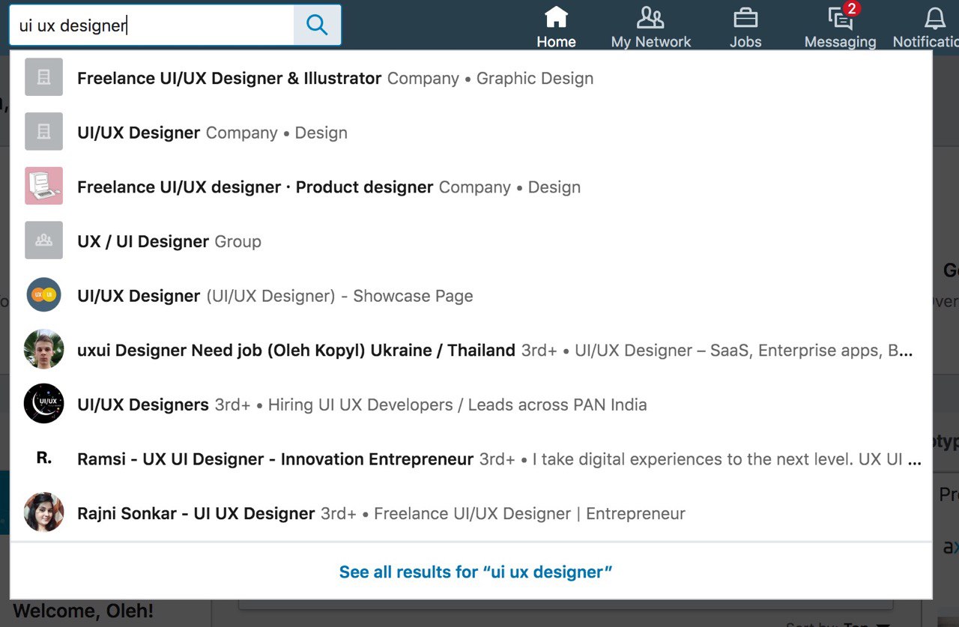This screenshot has width=959, height=627.
Task: Choose Freelance UI/UX designer · Product designer result
Action: [255, 187]
